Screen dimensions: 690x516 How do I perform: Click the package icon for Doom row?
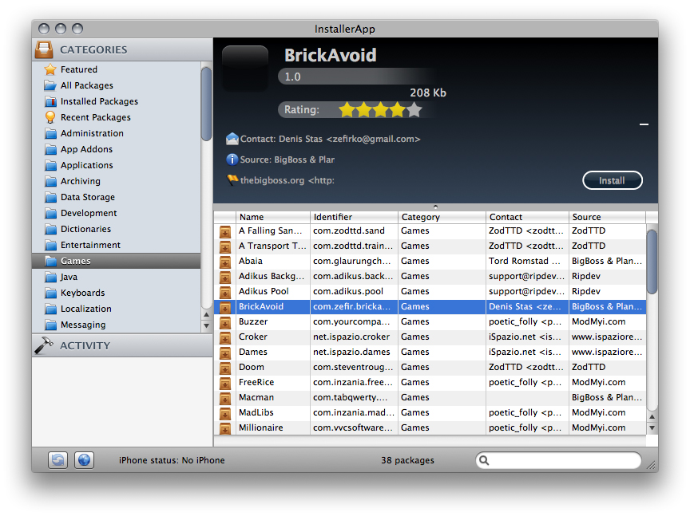tap(225, 368)
